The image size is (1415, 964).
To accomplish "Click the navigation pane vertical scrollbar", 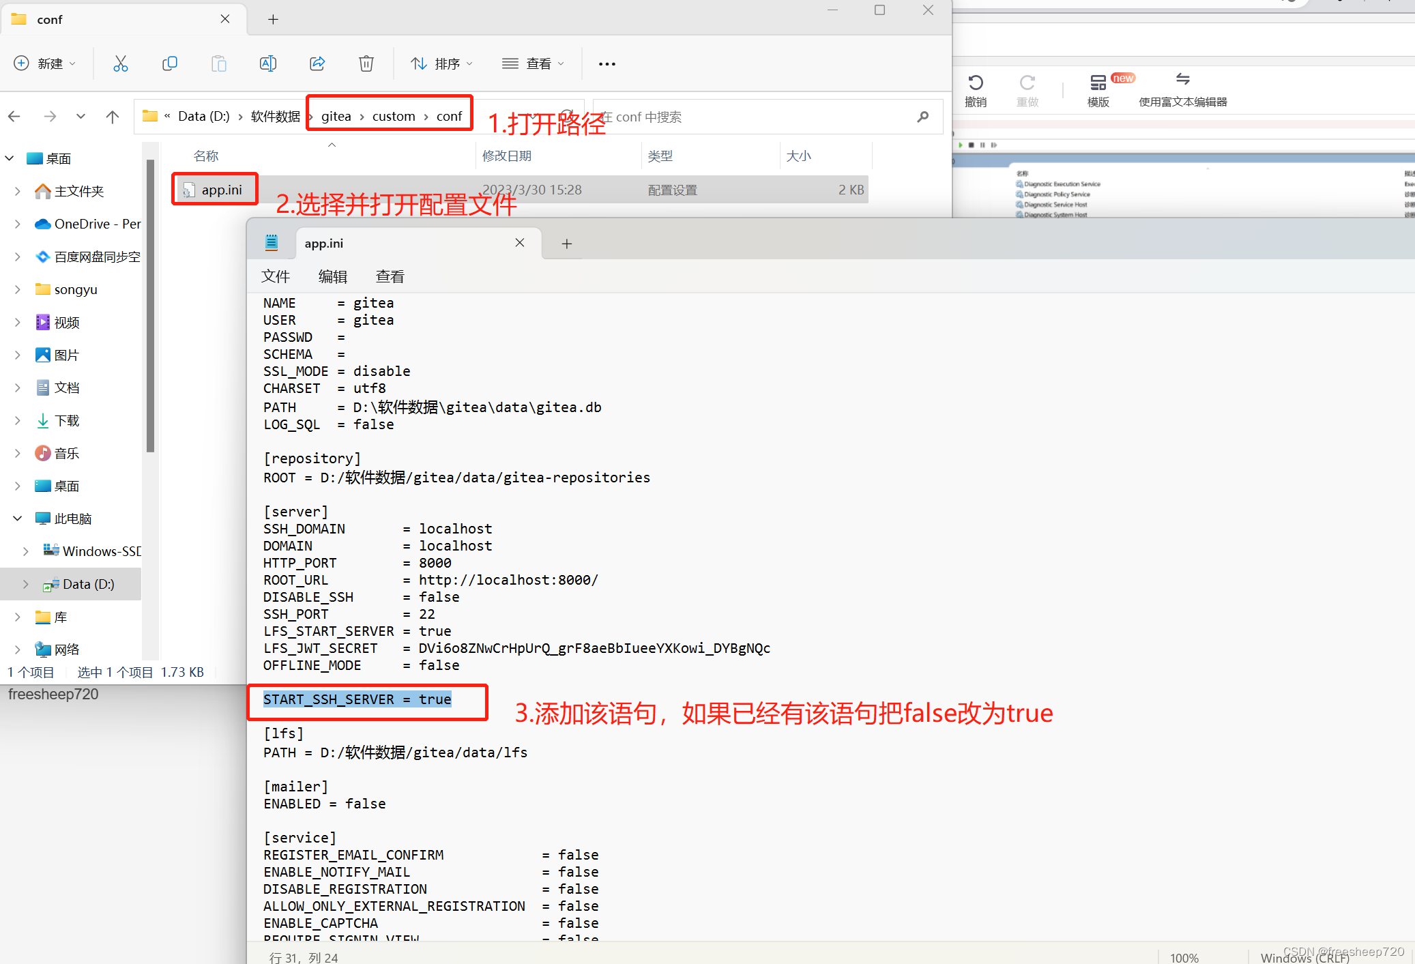I will tap(151, 306).
